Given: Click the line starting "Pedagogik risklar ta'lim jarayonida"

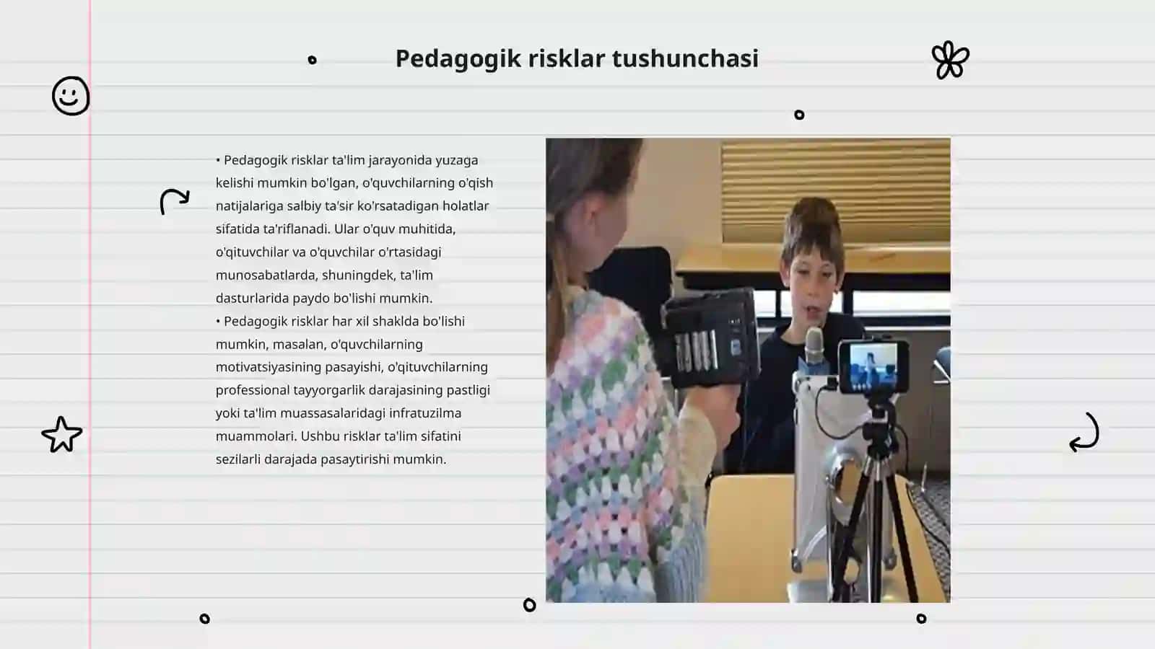Looking at the screenshot, I should point(347,160).
